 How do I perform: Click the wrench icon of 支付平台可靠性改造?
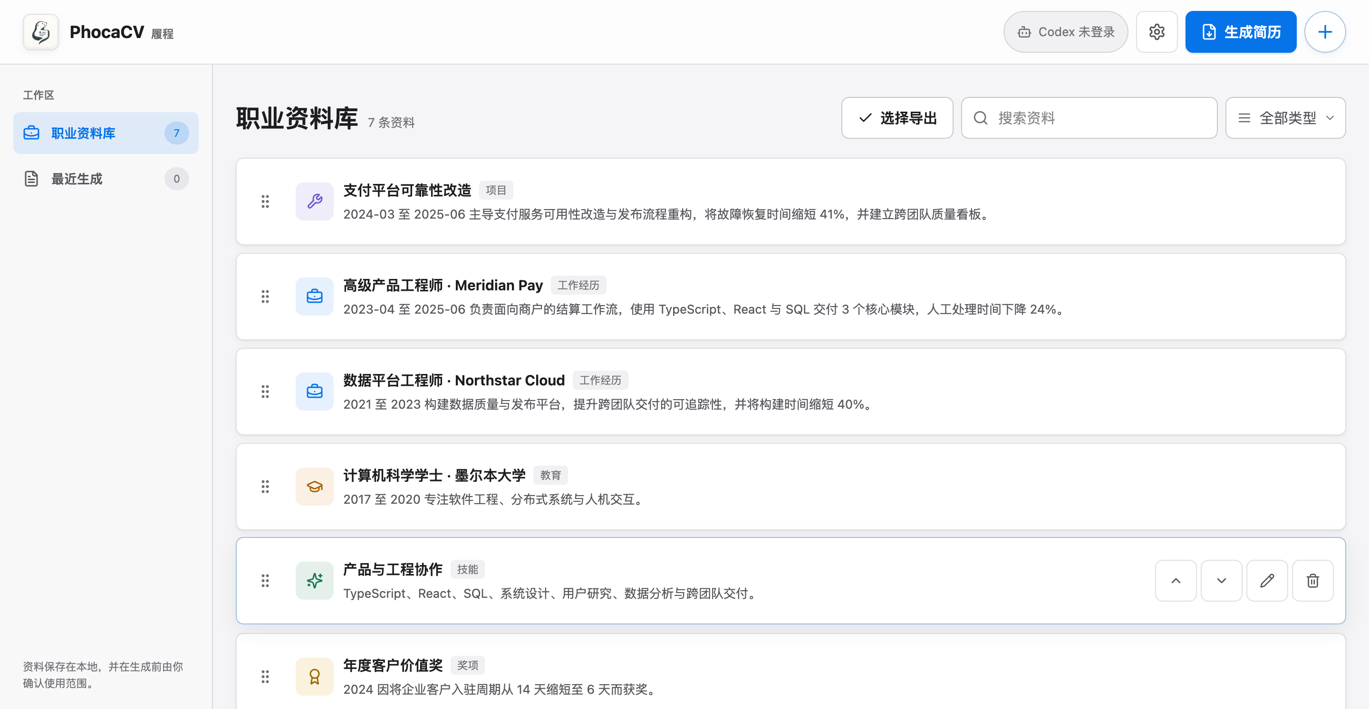click(x=315, y=201)
